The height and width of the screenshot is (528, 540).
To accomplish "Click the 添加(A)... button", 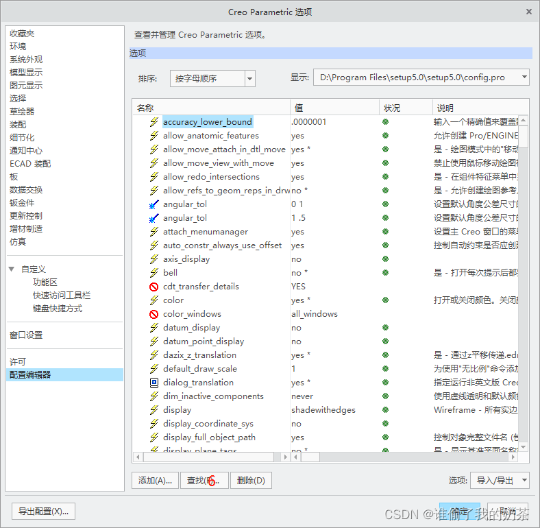I will (x=155, y=481).
